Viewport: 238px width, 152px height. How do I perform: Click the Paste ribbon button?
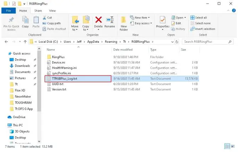pyautogui.click(x=36, y=22)
